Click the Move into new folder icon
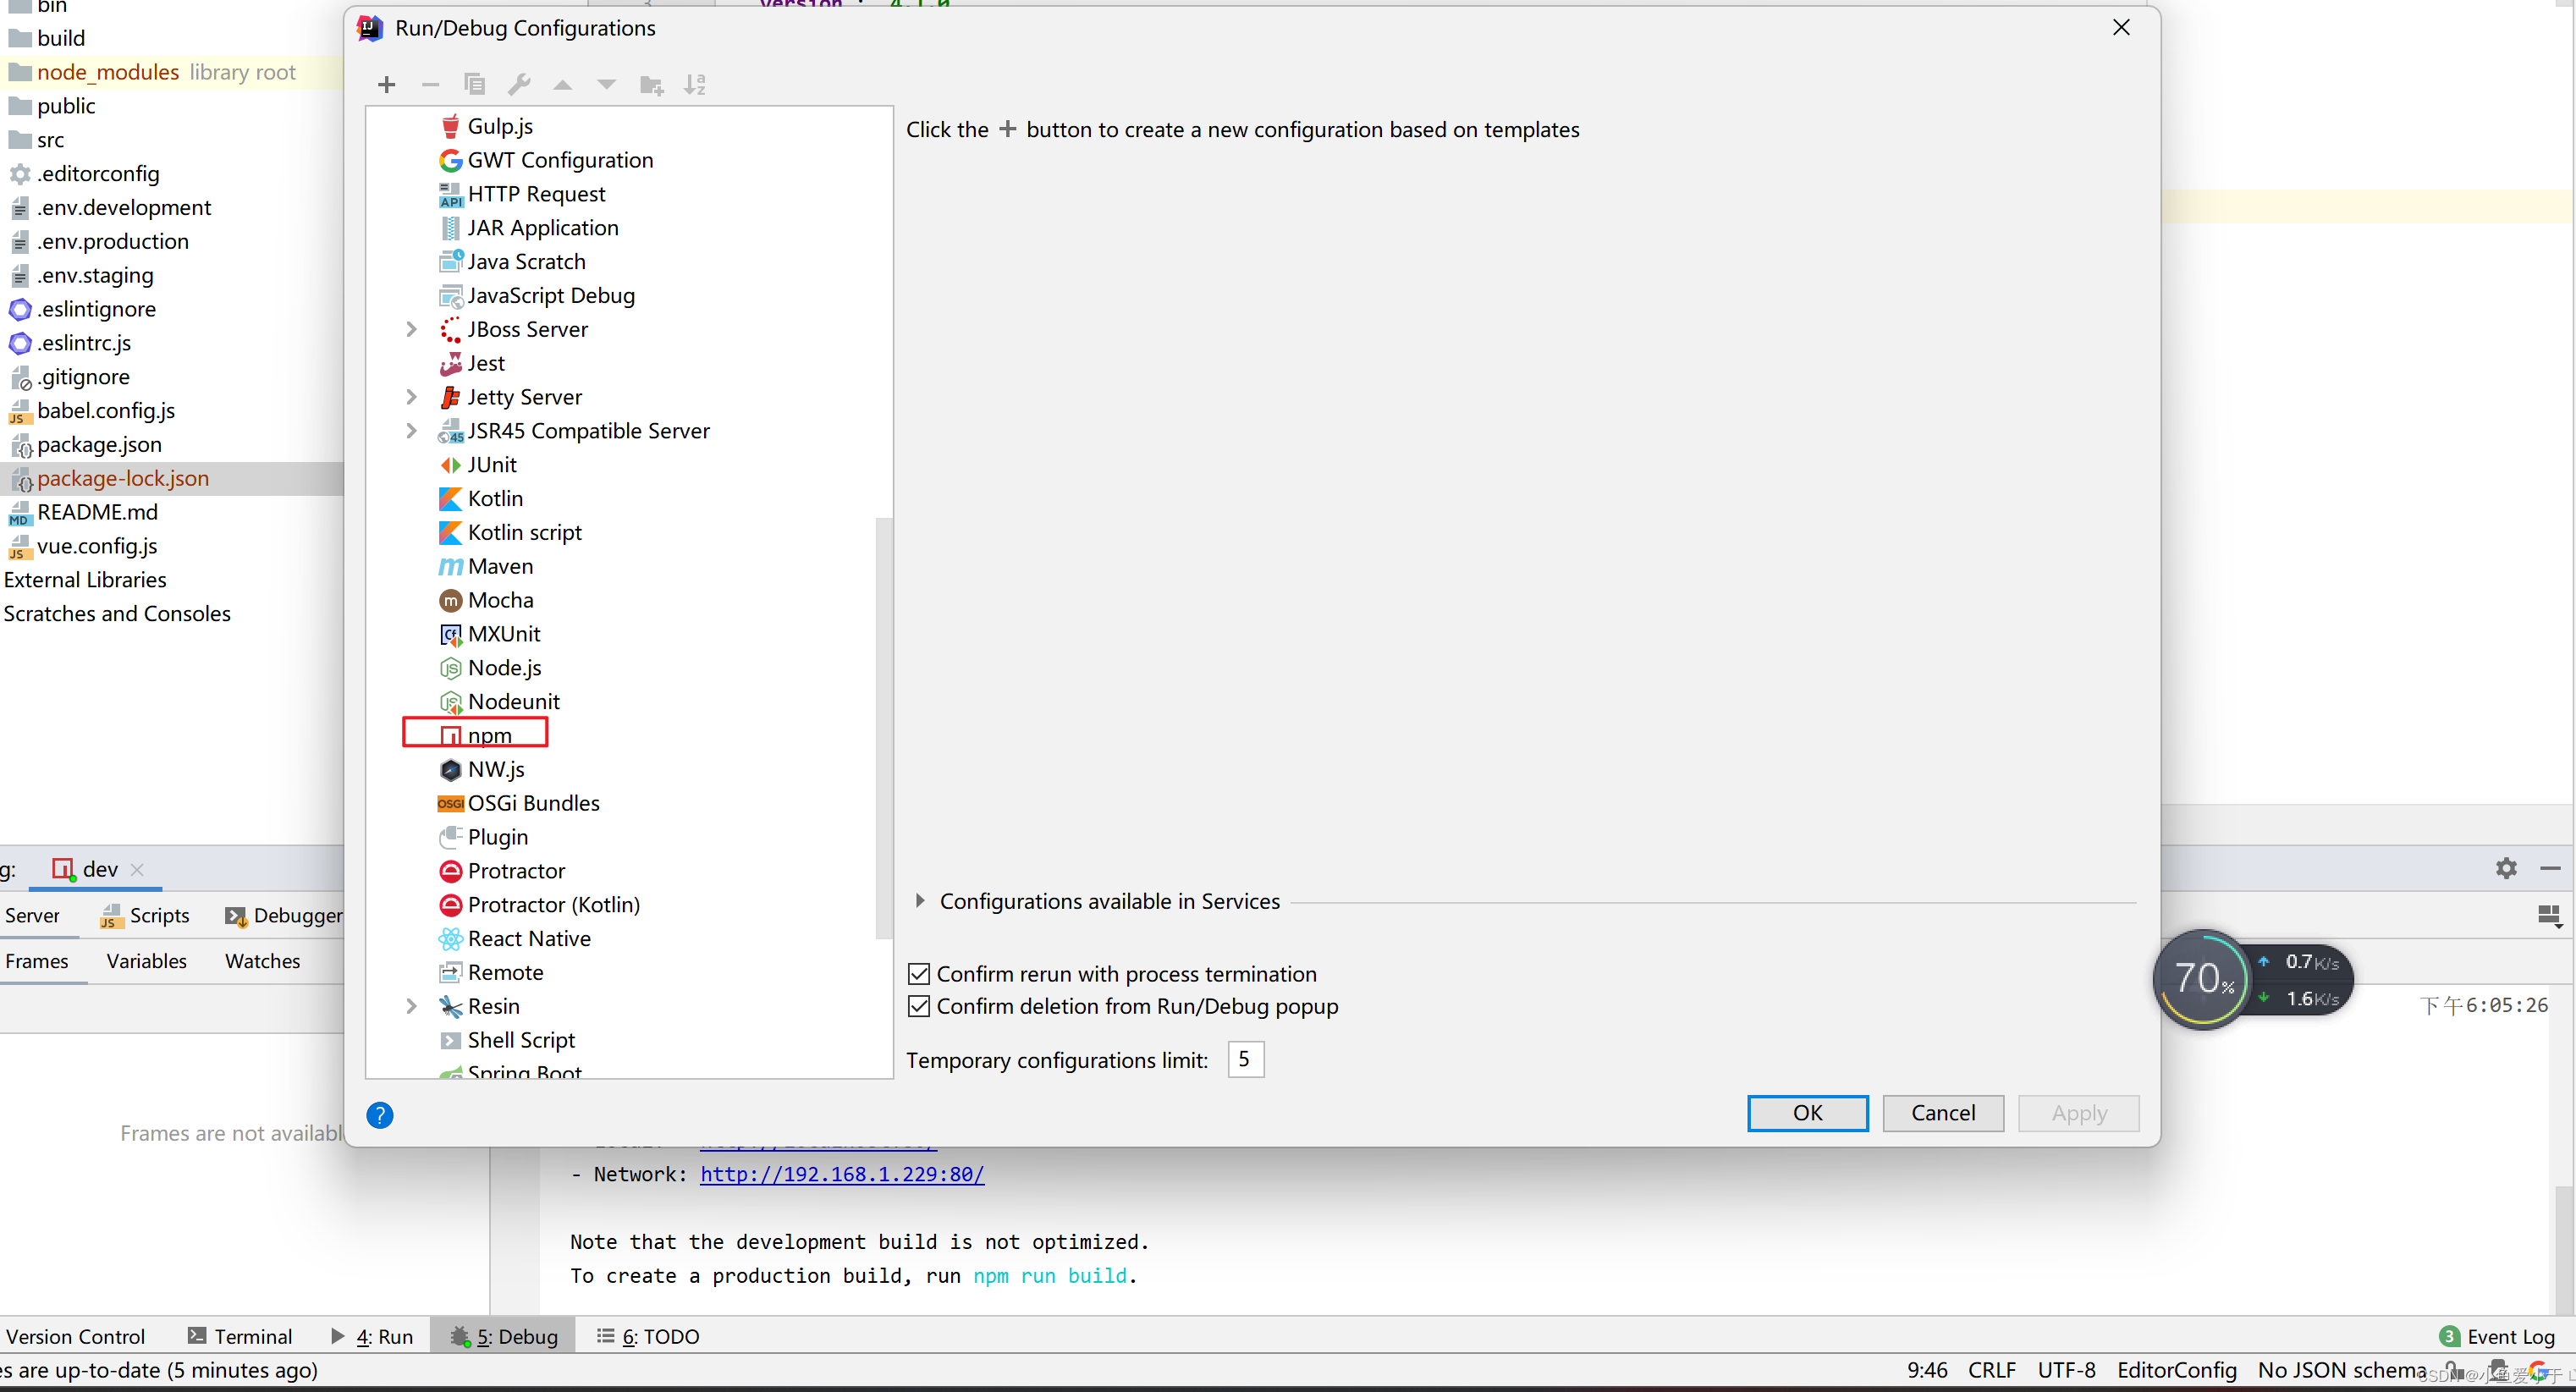 (651, 85)
